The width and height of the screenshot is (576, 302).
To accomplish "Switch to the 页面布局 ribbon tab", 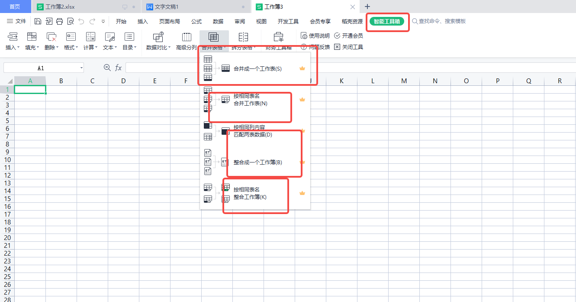I will (169, 21).
